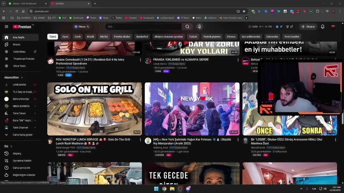The image size is (344, 193).
Task: Open File Explorer from taskbar
Action: [172, 189]
